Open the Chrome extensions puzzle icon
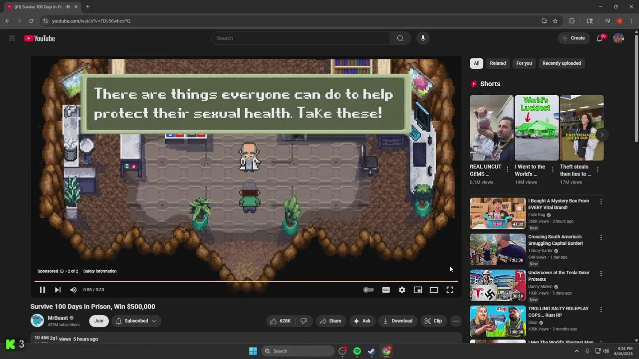 point(572,21)
